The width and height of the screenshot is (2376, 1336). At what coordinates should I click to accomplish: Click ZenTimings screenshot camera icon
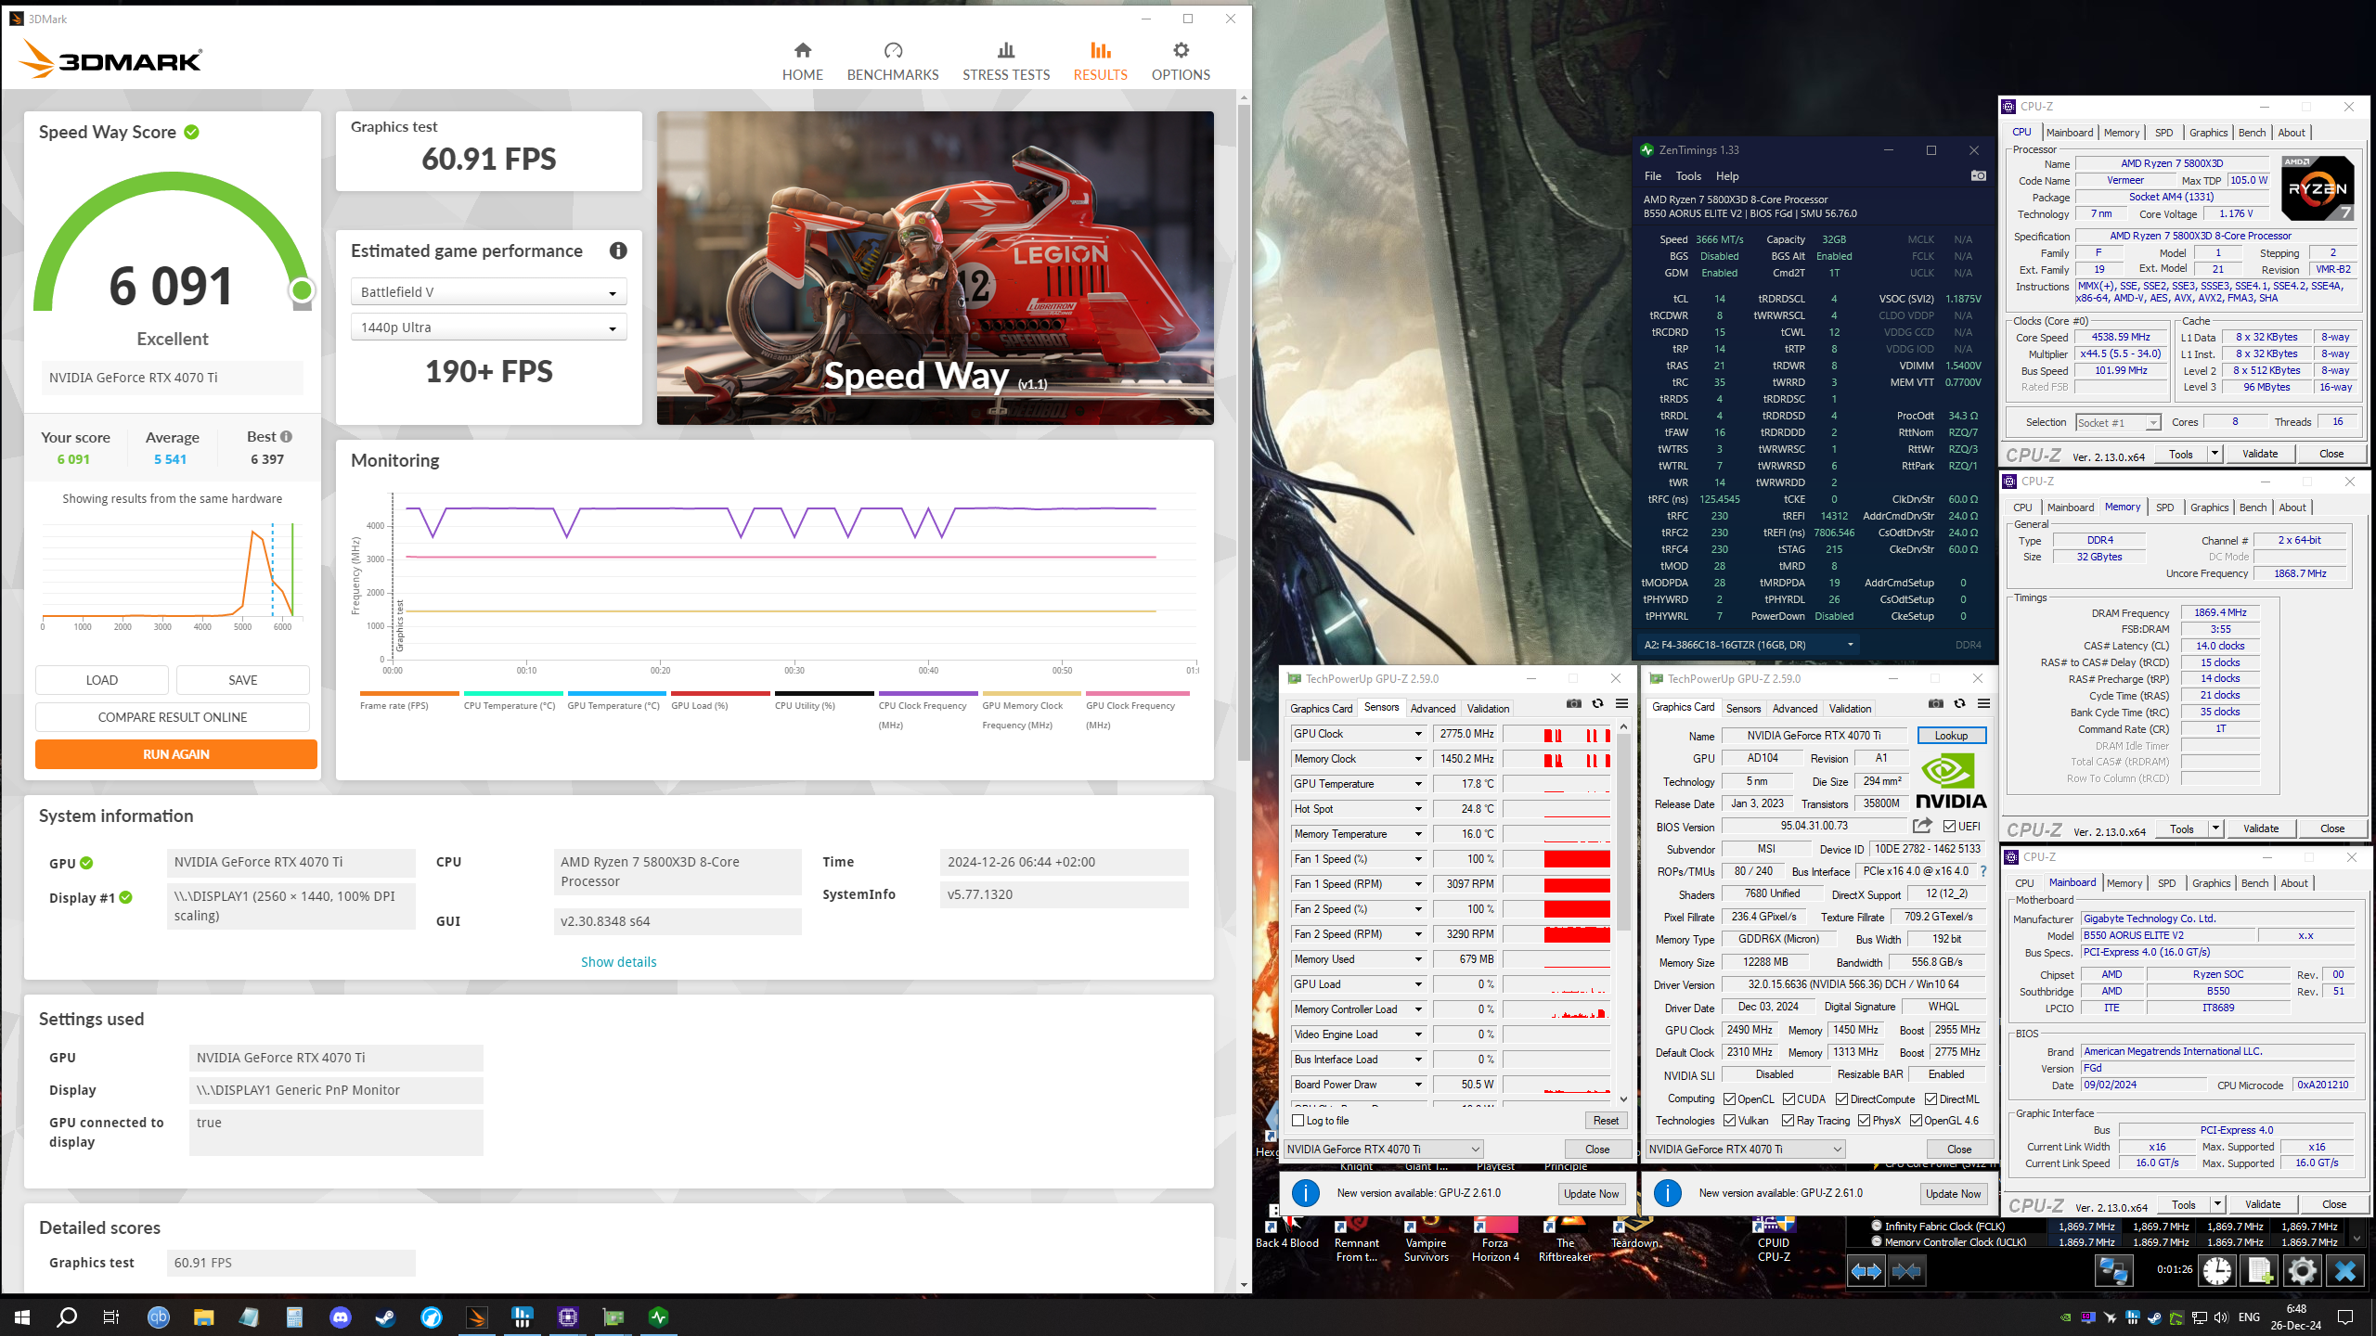click(x=1978, y=175)
